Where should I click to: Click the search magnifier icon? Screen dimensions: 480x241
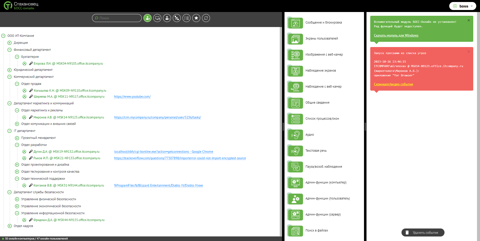pos(96,18)
